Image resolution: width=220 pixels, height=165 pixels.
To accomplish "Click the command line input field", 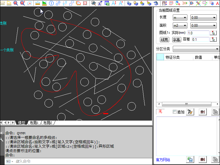I will tap(79, 161).
